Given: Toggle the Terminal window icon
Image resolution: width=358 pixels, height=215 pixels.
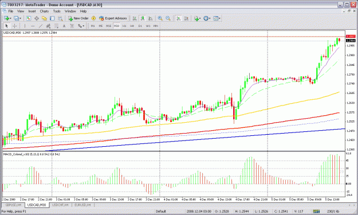Looking at the screenshot, I should pos(52,18).
